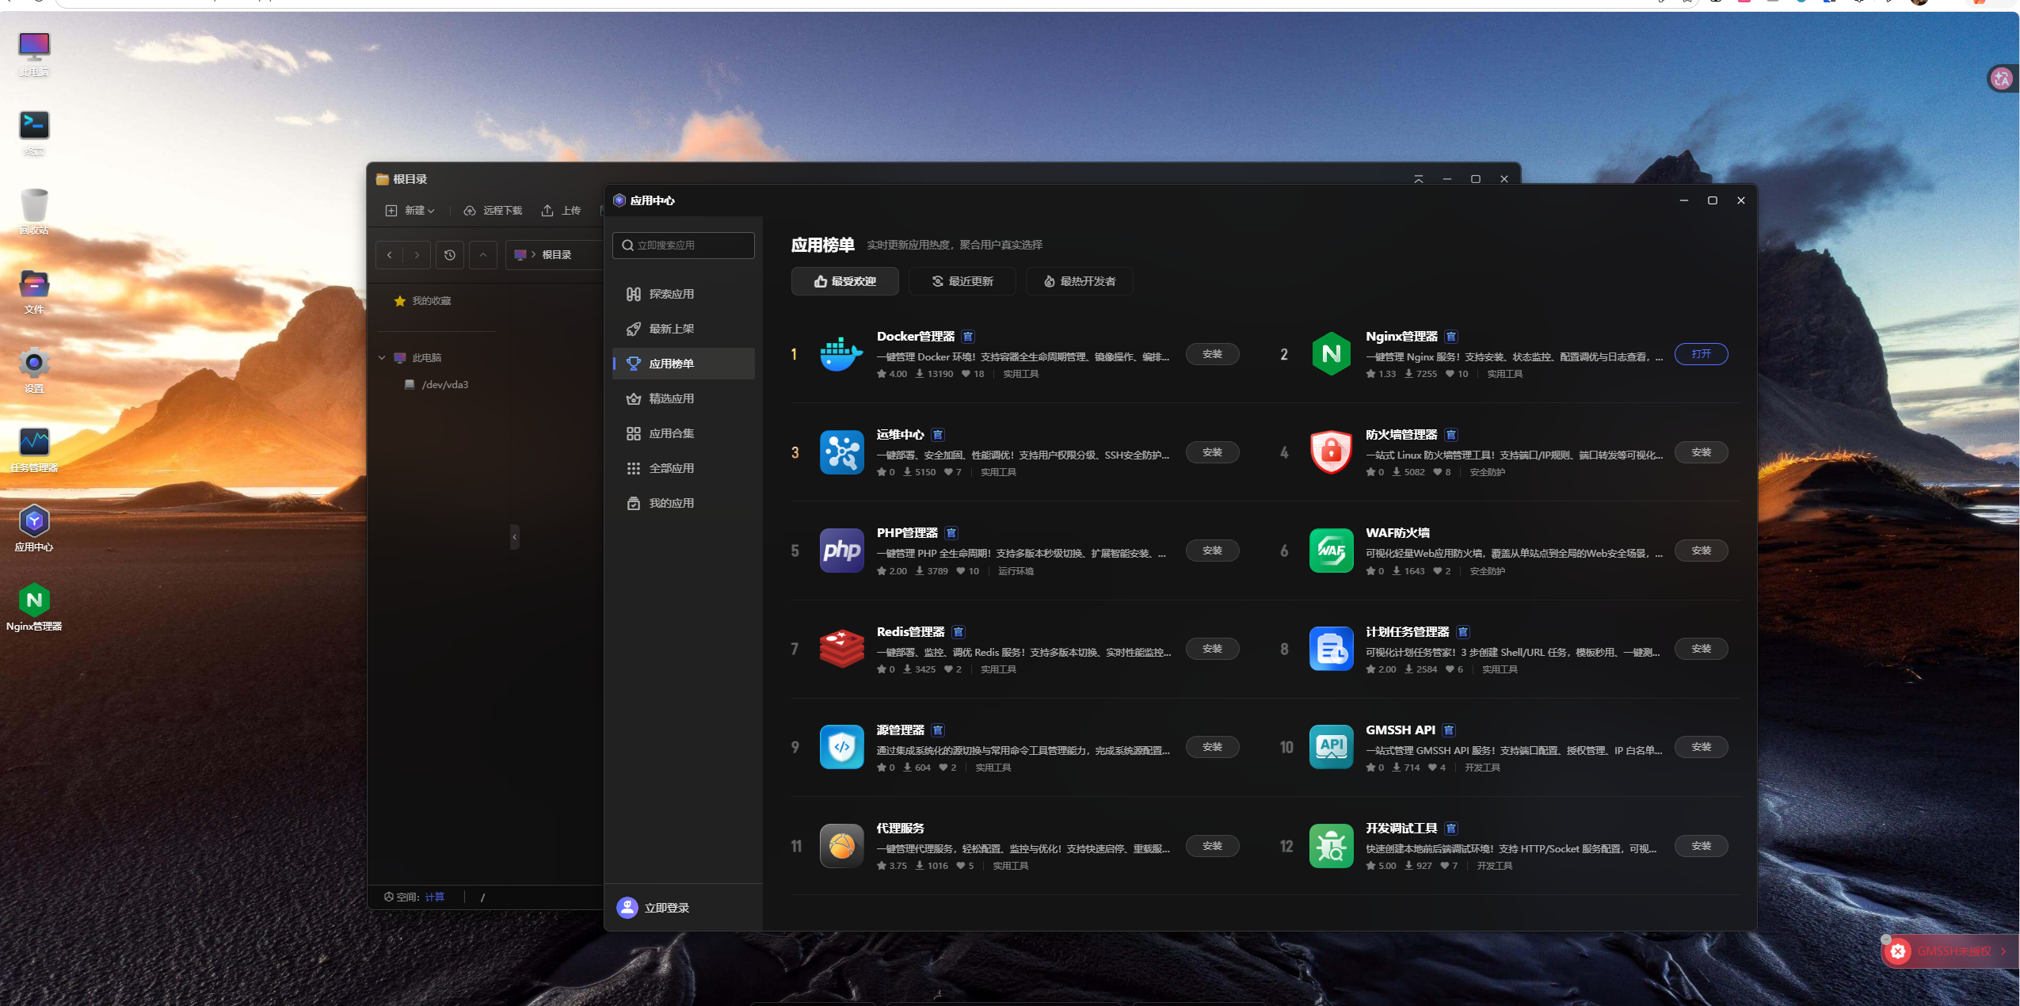Open the GMSSH API app icon
The width and height of the screenshot is (2020, 1006).
pos(1331,747)
